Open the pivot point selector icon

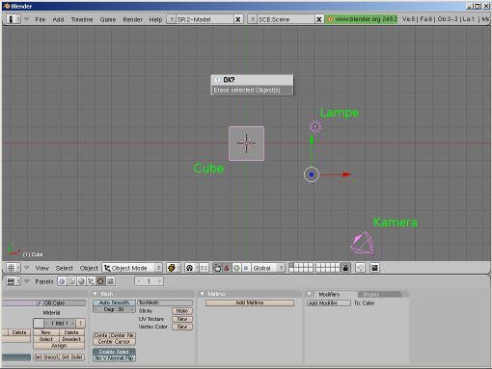coord(191,268)
